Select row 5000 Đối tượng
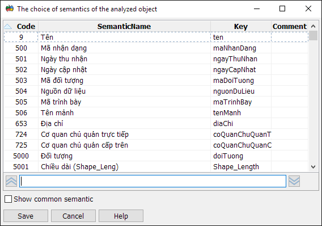 tap(156, 156)
